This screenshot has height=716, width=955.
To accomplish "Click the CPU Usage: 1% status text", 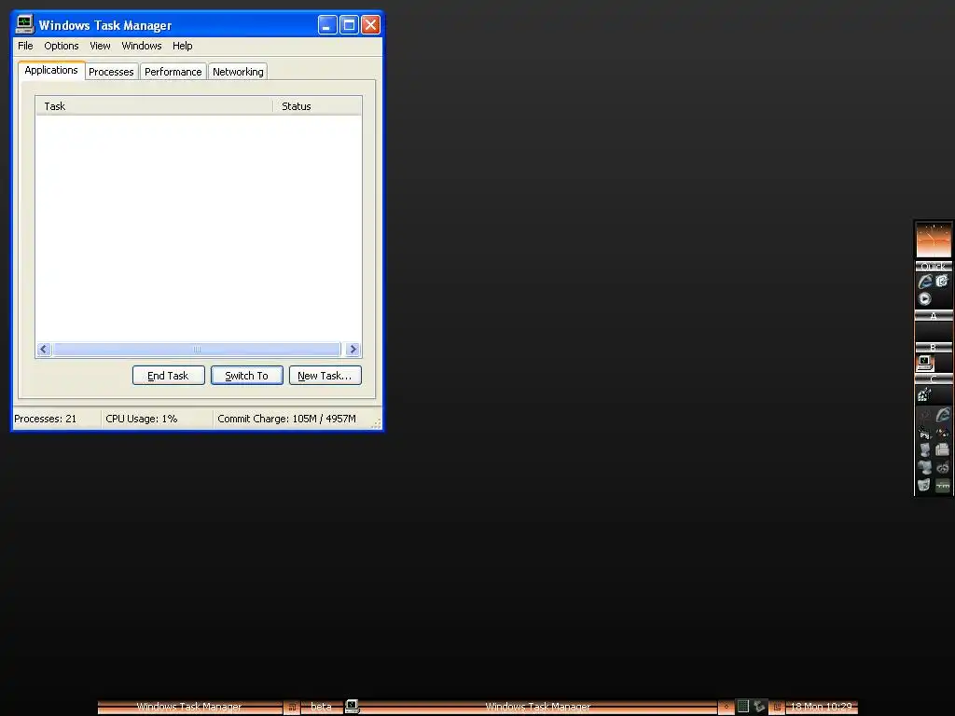I will pos(142,419).
